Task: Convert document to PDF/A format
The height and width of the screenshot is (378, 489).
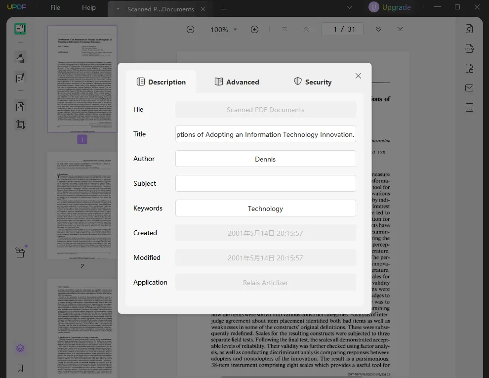Action: coord(469,48)
